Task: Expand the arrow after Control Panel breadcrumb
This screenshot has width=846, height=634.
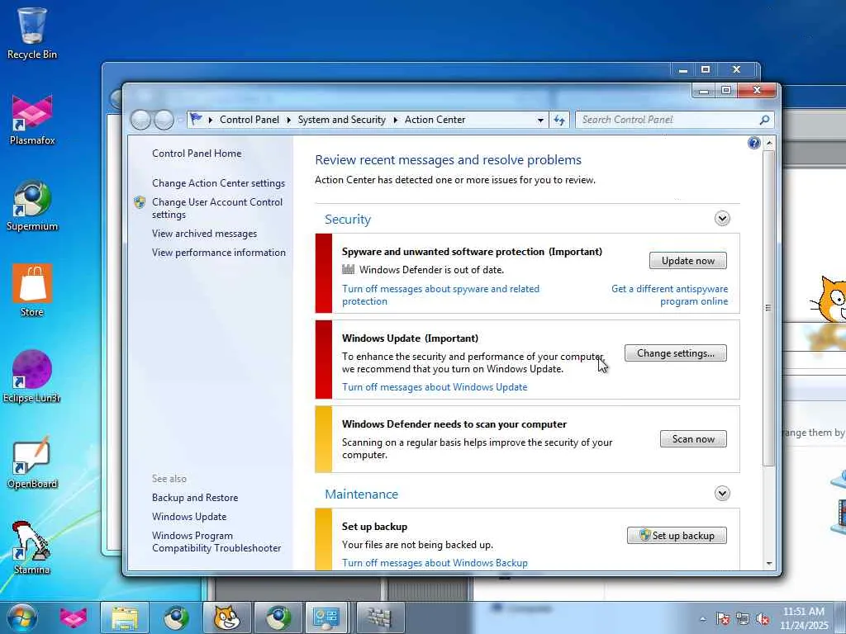Action: [288, 120]
